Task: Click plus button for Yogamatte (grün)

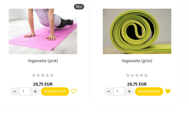Action: coord(129,92)
